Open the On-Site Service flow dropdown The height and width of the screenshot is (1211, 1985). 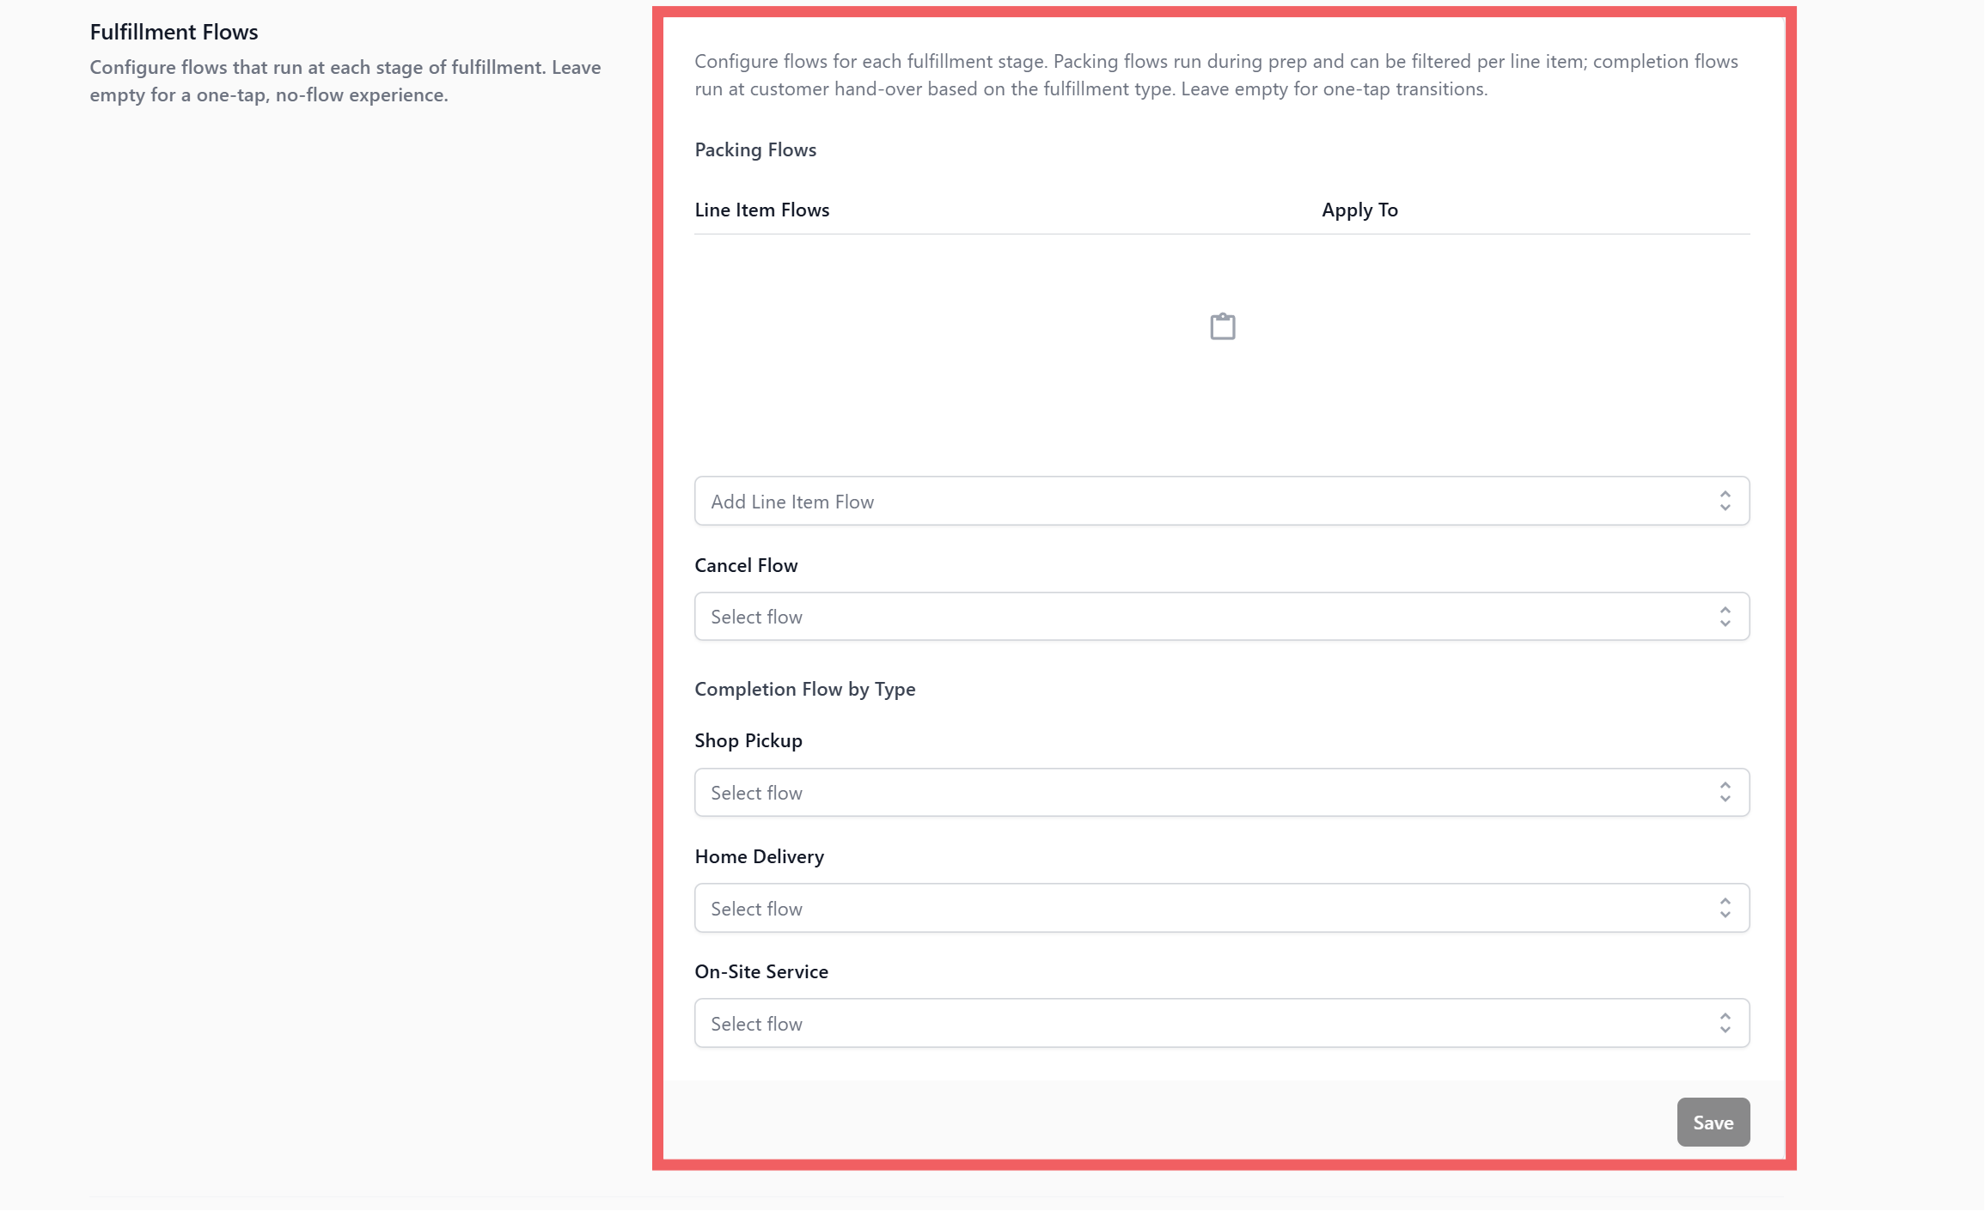1220,1023
